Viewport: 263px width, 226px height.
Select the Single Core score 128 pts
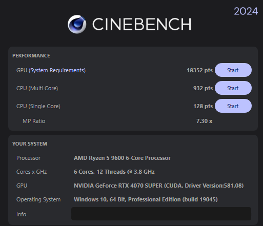click(x=203, y=106)
